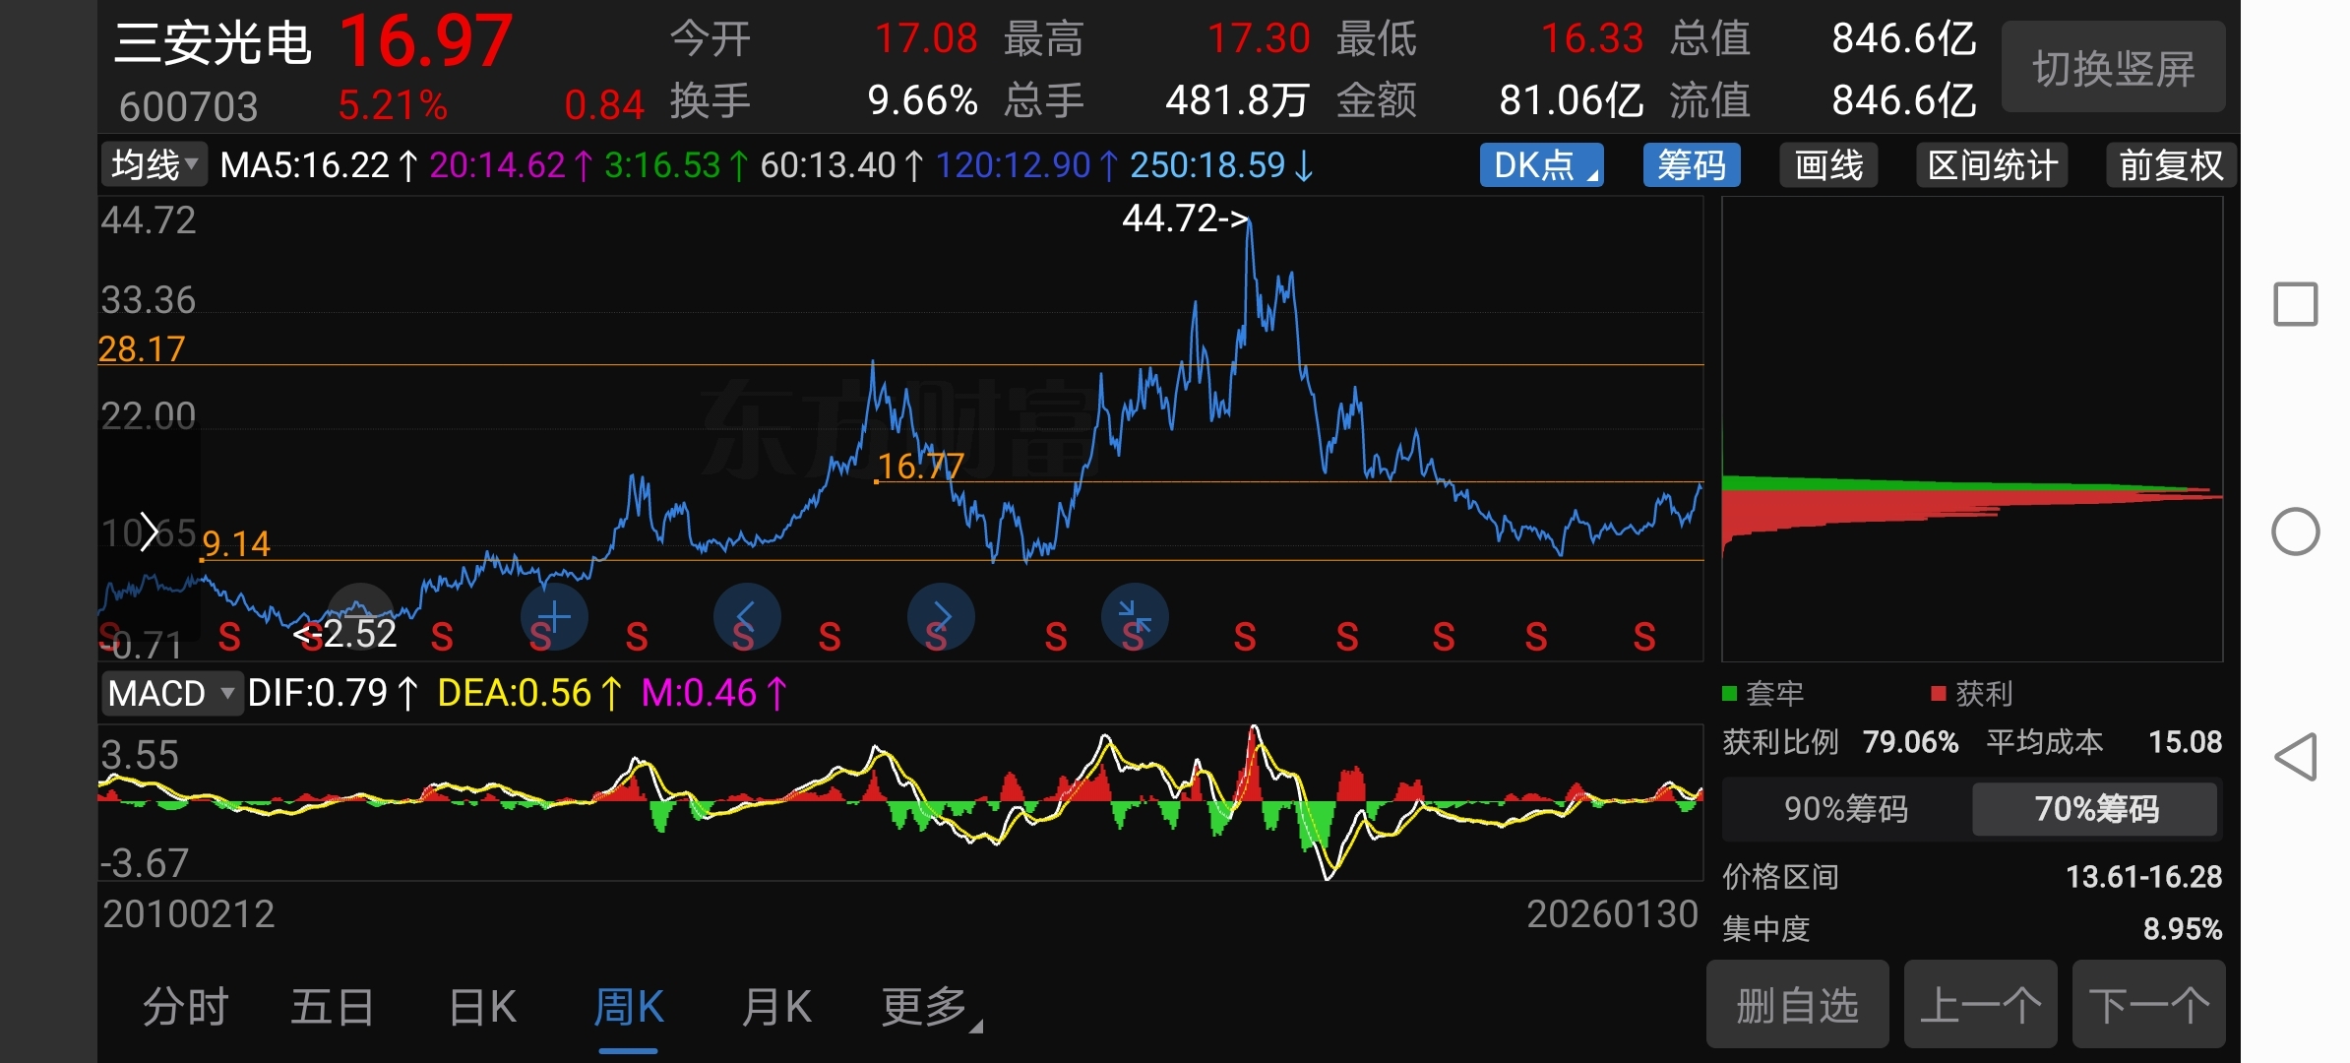
Task: Tap the zoom-out minus chart button
Action: click(x=360, y=617)
